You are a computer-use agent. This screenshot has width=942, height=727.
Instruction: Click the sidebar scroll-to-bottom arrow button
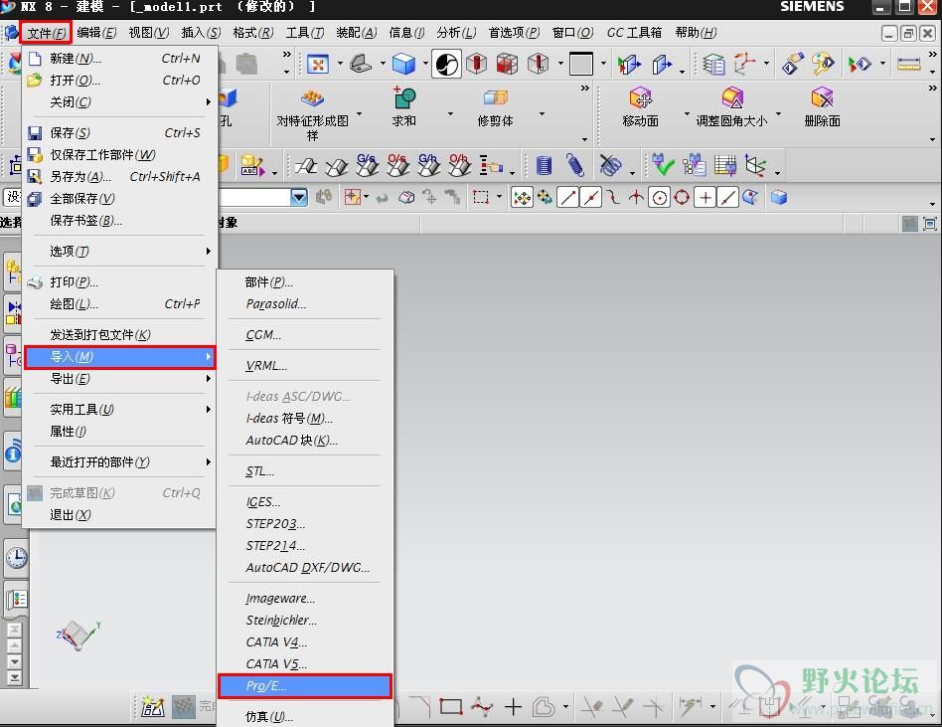pos(15,677)
